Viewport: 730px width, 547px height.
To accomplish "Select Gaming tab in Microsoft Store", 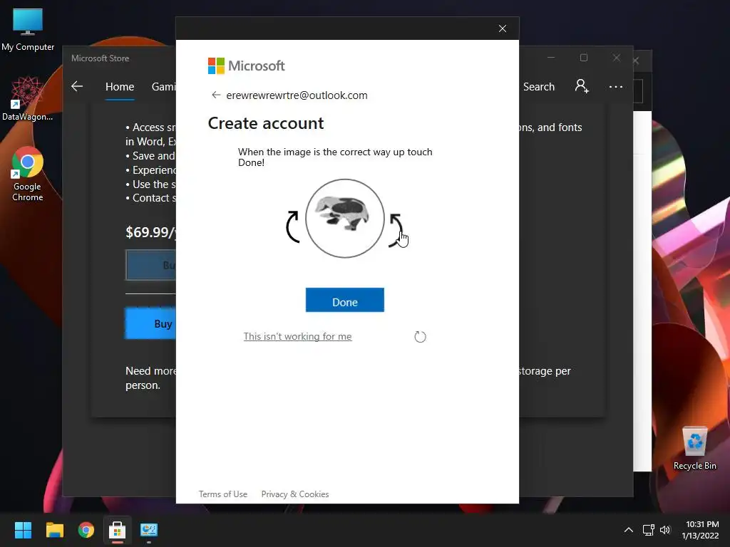I will 163,87.
